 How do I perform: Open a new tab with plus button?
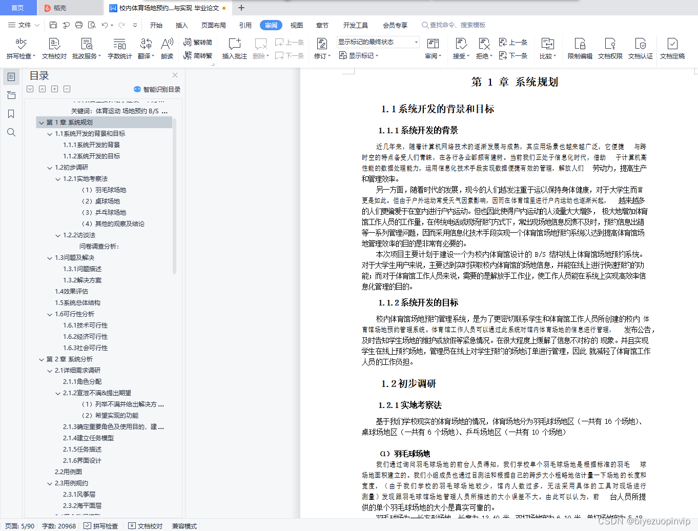coord(241,8)
